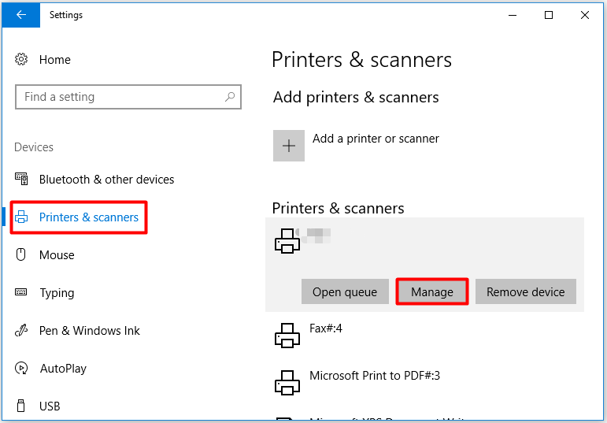The image size is (607, 423).
Task: Go to USB settings
Action: [x=50, y=406]
